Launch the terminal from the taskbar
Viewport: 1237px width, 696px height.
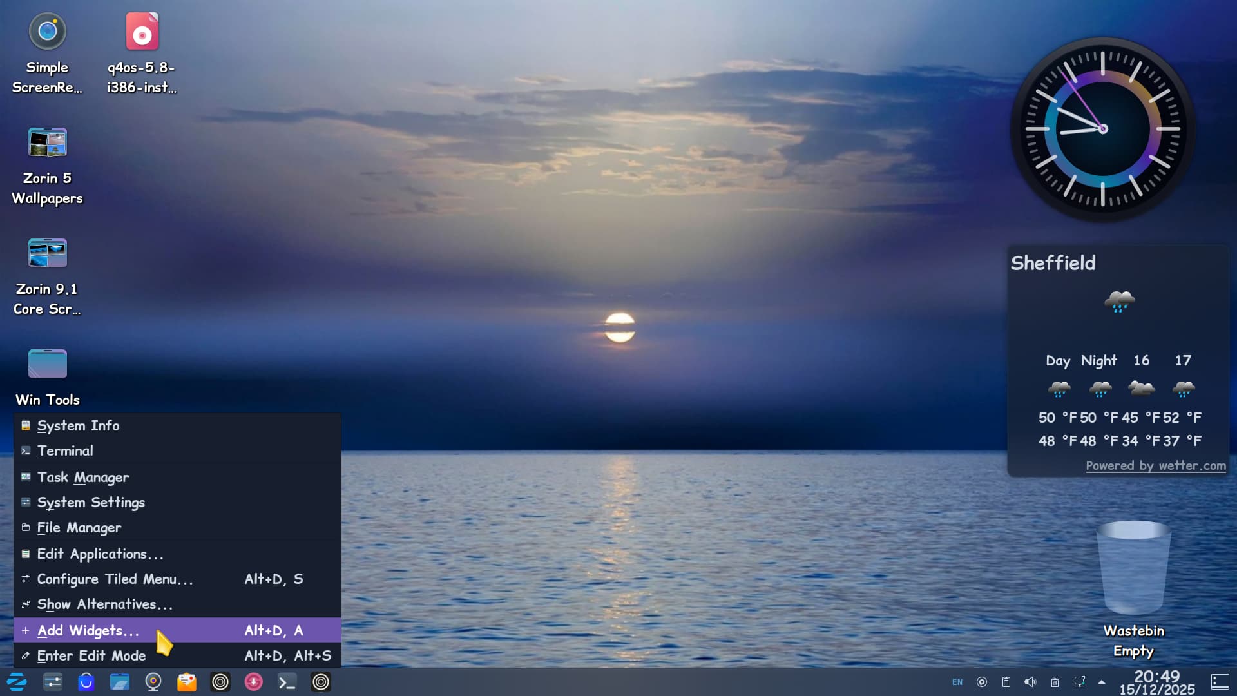(x=287, y=681)
